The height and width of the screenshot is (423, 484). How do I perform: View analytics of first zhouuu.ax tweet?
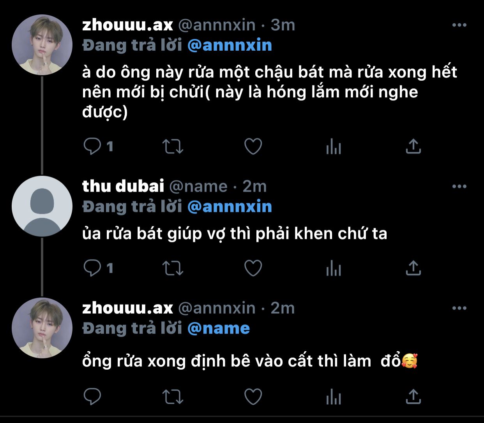tap(333, 147)
